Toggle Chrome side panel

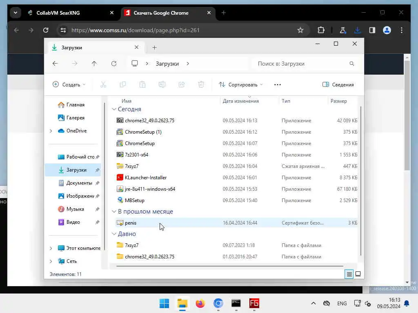[372, 30]
